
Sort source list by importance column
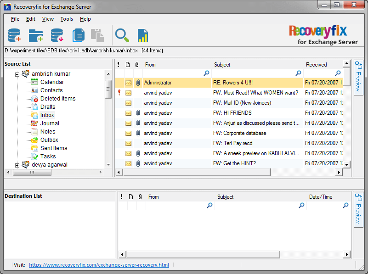pyautogui.click(x=119, y=65)
